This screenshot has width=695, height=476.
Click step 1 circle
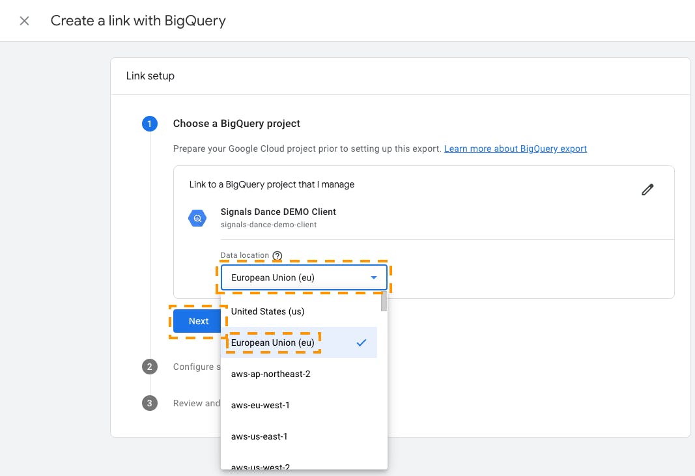click(149, 124)
